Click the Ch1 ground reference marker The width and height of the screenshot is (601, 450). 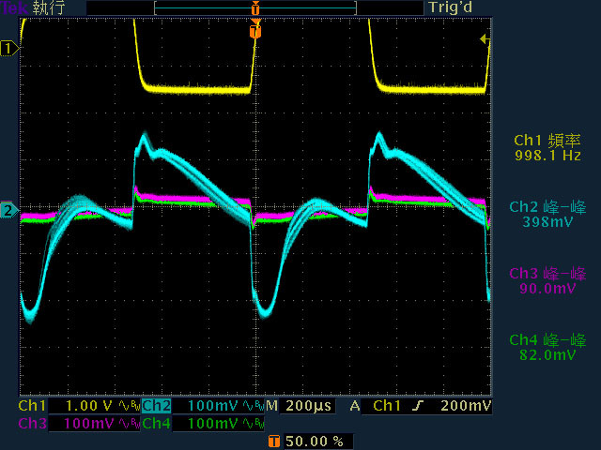[x=9, y=49]
